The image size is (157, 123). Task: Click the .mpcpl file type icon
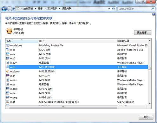coord(8,89)
